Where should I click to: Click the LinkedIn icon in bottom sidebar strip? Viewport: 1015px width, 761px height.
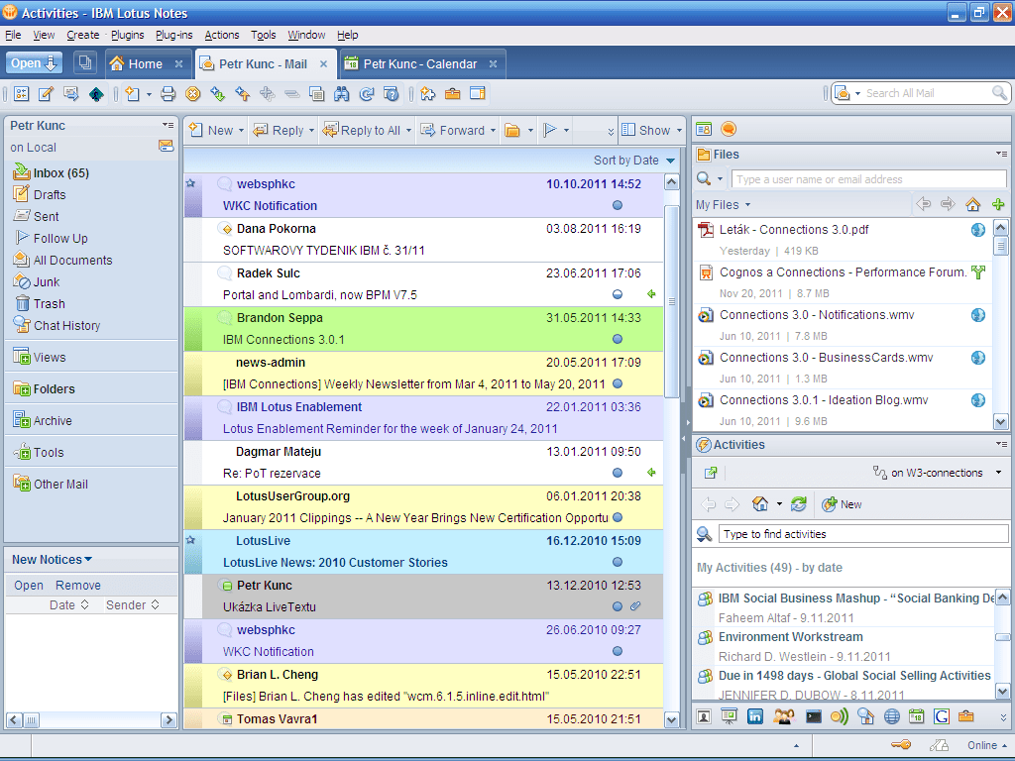(x=754, y=716)
